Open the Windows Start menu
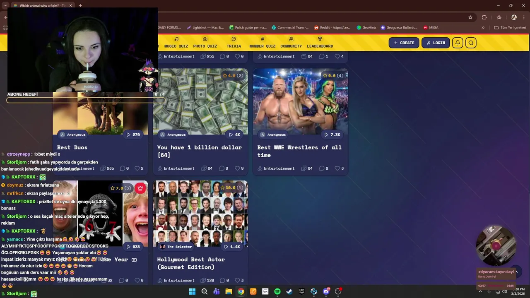530x298 pixels. point(192,291)
